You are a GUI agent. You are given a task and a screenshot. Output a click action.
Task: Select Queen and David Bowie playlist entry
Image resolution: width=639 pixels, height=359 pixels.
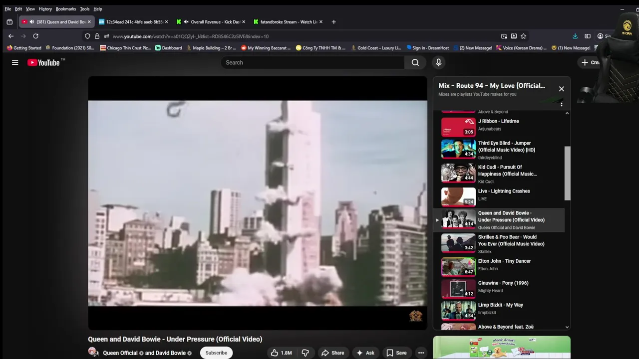tap(499, 220)
